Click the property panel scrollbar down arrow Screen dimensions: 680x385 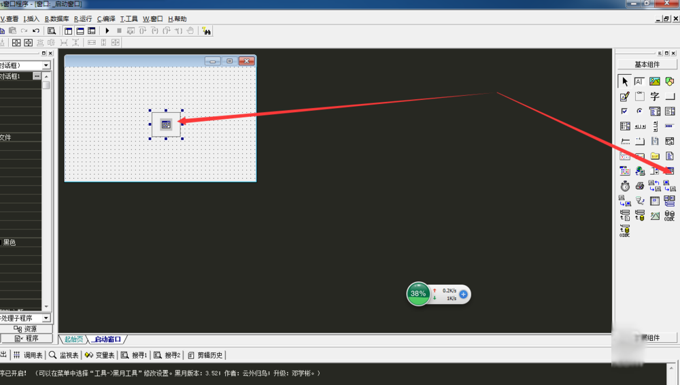click(x=46, y=307)
